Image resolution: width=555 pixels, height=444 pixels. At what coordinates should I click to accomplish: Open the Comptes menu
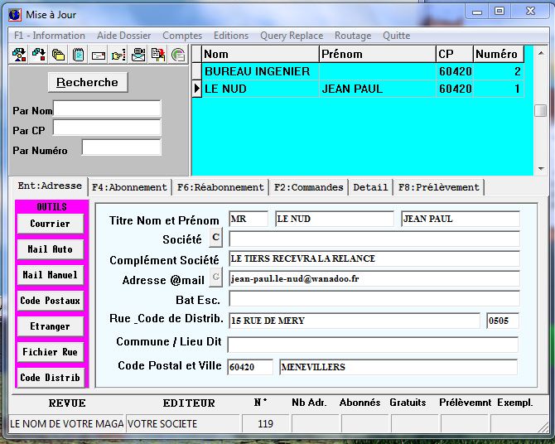pyautogui.click(x=181, y=36)
